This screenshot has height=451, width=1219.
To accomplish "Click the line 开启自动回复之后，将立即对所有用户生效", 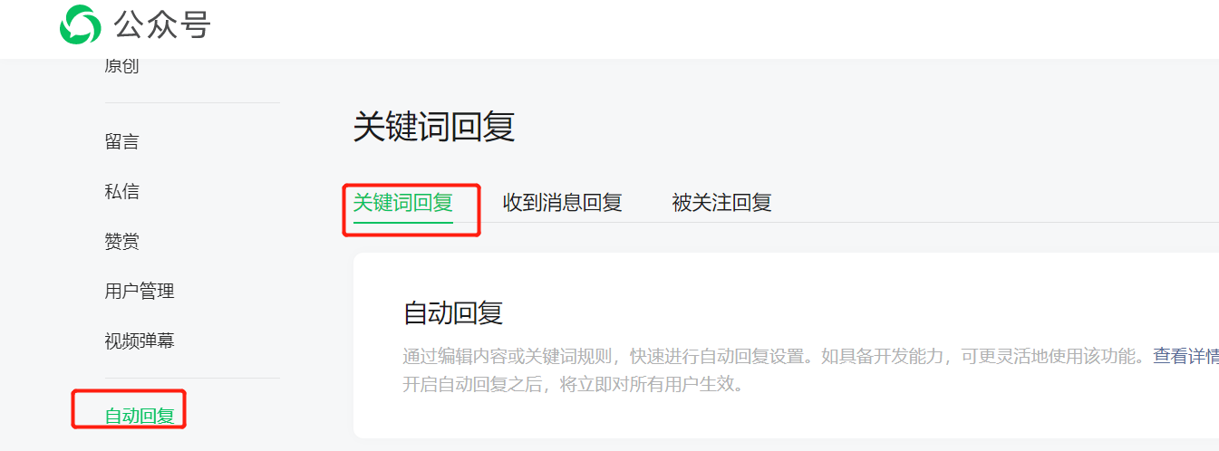I will [x=573, y=384].
